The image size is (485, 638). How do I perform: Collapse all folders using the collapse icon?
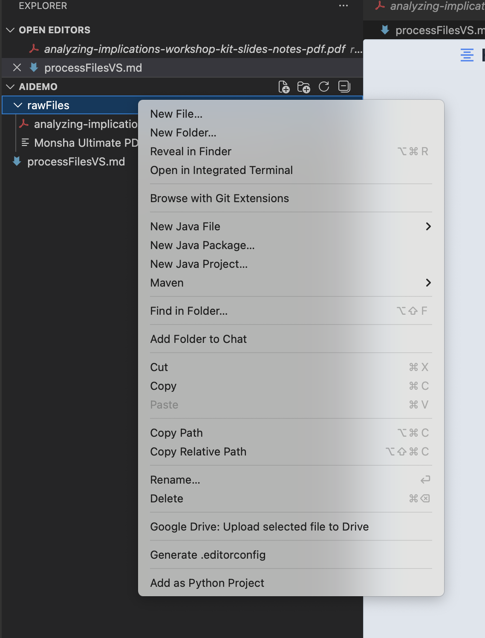pyautogui.click(x=344, y=87)
